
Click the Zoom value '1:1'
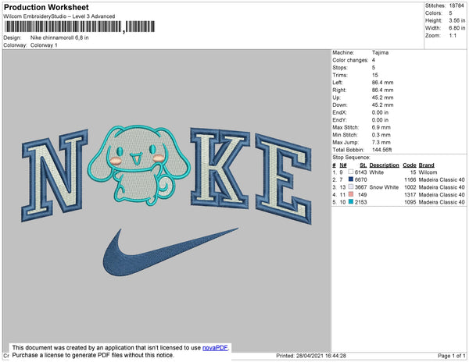click(453, 36)
